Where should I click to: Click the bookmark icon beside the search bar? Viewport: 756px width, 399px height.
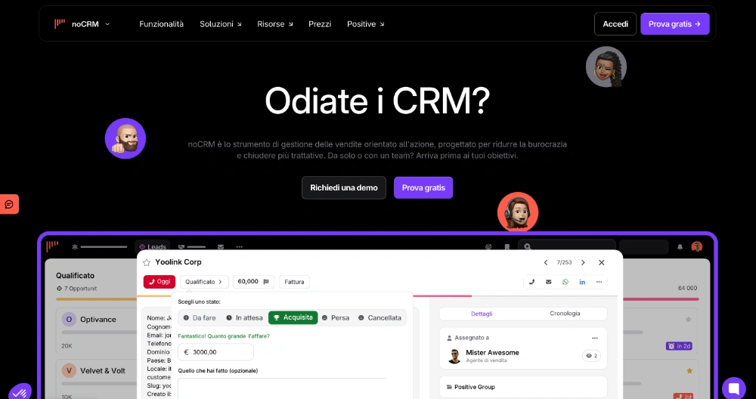pos(507,246)
